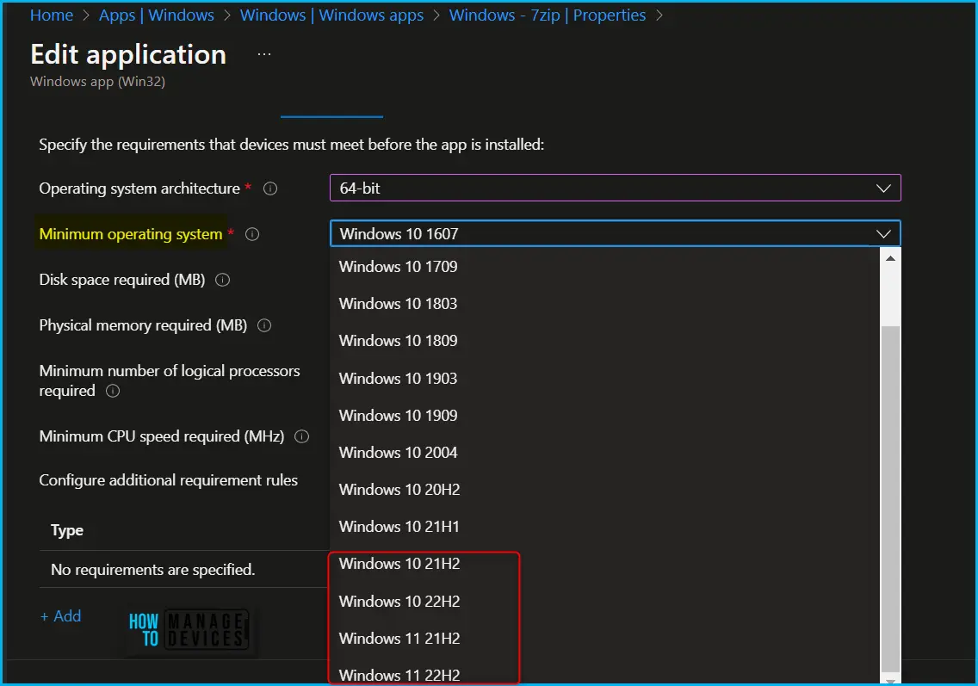Viewport: 978px width, 686px height.
Task: Select Windows 10 1909 option
Action: (605, 416)
